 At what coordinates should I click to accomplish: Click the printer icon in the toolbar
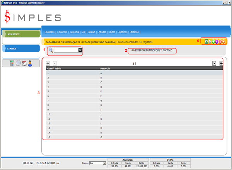(x=210, y=42)
